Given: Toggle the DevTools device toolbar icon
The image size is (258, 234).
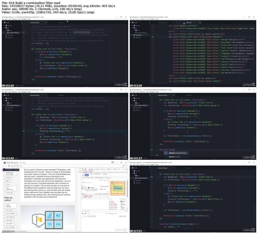Looking at the screenshot, I should pos(86,169).
